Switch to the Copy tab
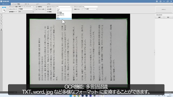Viewport: 173px width, 97px height. 38,4
